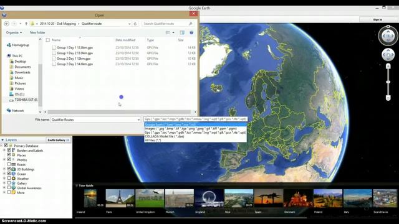Click Google Earth zoom slider handle

pyautogui.click(x=388, y=82)
